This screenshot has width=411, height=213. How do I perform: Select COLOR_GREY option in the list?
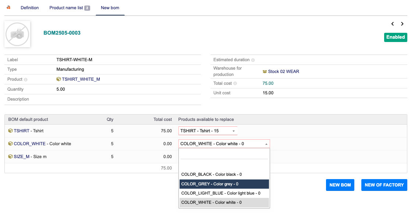pyautogui.click(x=224, y=184)
